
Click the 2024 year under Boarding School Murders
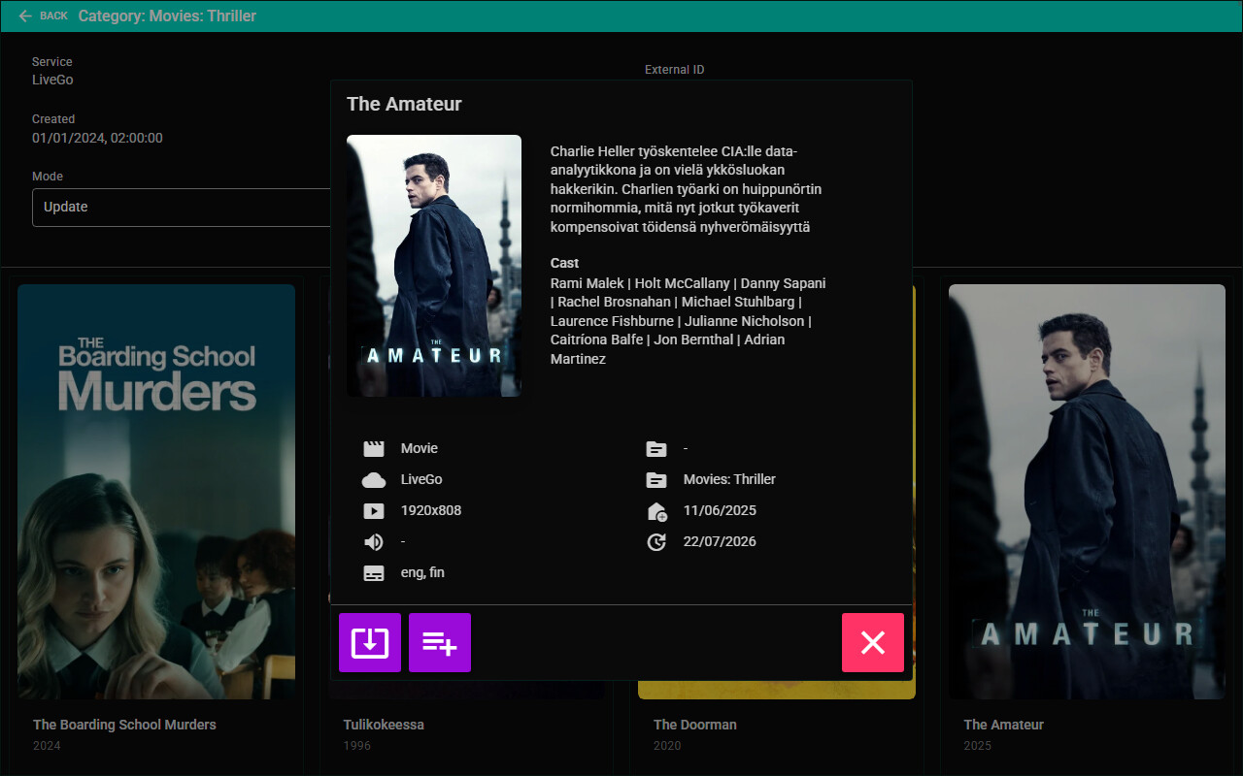pyautogui.click(x=47, y=746)
